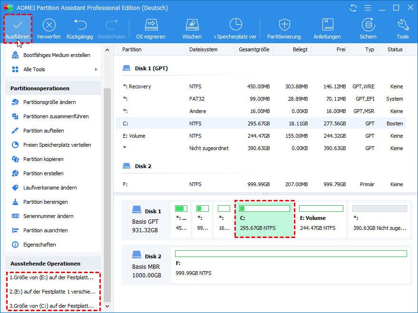Select the E: Volume row in list

coord(261,136)
